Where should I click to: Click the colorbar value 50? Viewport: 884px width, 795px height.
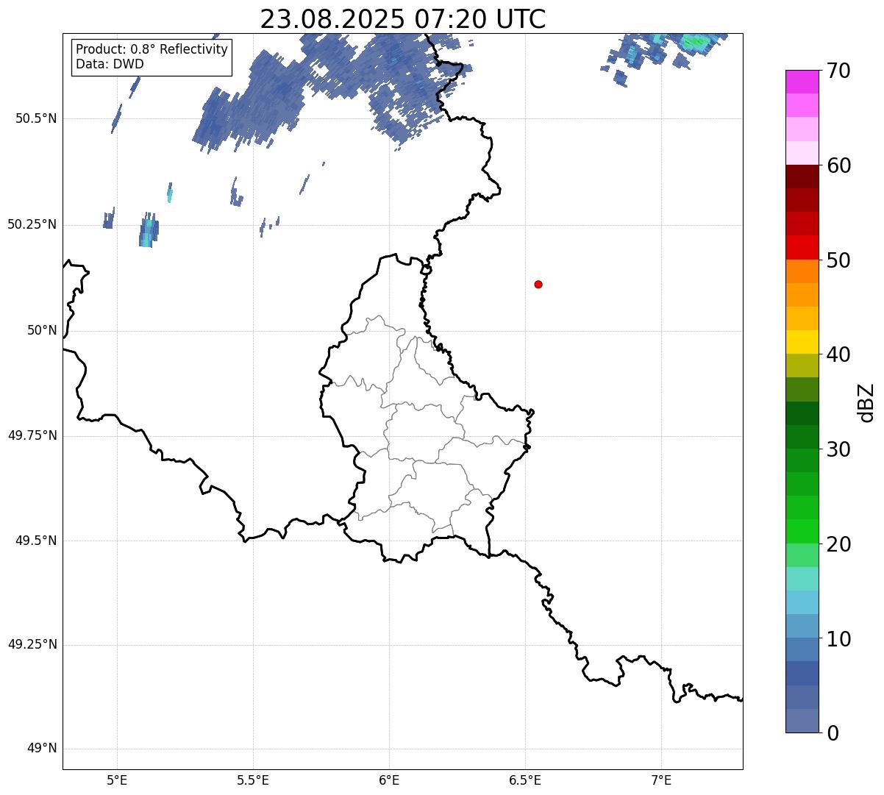838,260
